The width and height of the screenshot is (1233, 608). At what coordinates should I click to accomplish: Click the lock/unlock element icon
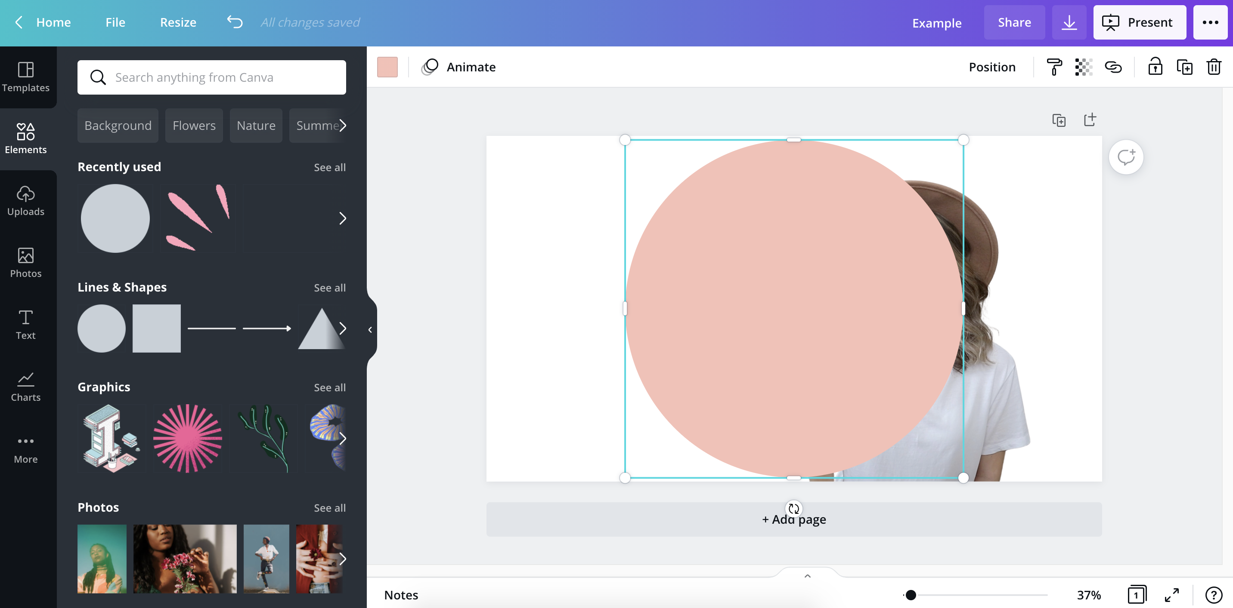1154,66
